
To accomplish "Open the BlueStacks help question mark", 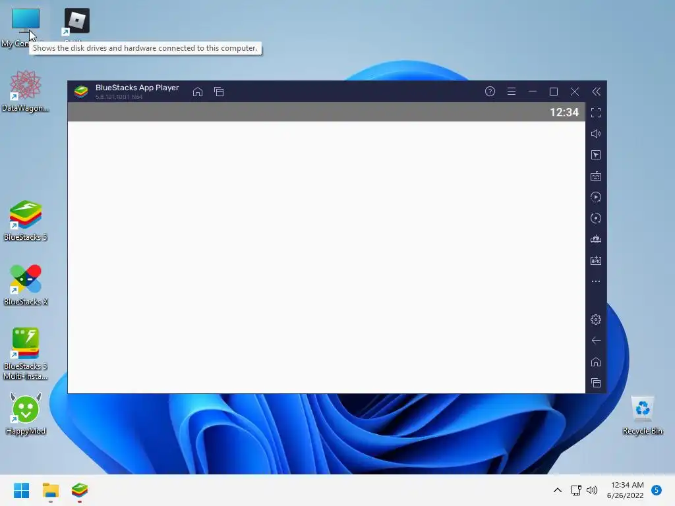I will tap(490, 91).
